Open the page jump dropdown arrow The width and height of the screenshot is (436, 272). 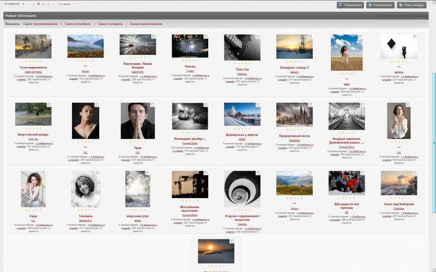(x=23, y=4)
